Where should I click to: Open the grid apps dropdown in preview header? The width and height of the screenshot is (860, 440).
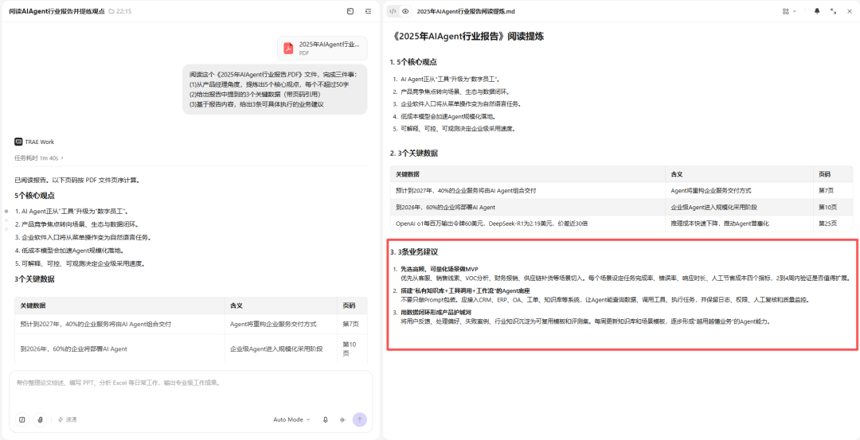[789, 11]
